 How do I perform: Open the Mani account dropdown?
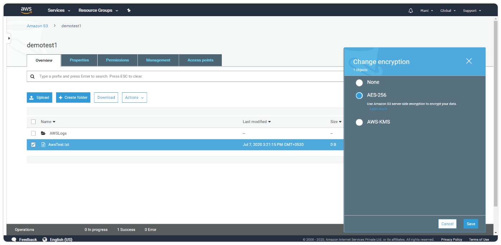tap(427, 11)
